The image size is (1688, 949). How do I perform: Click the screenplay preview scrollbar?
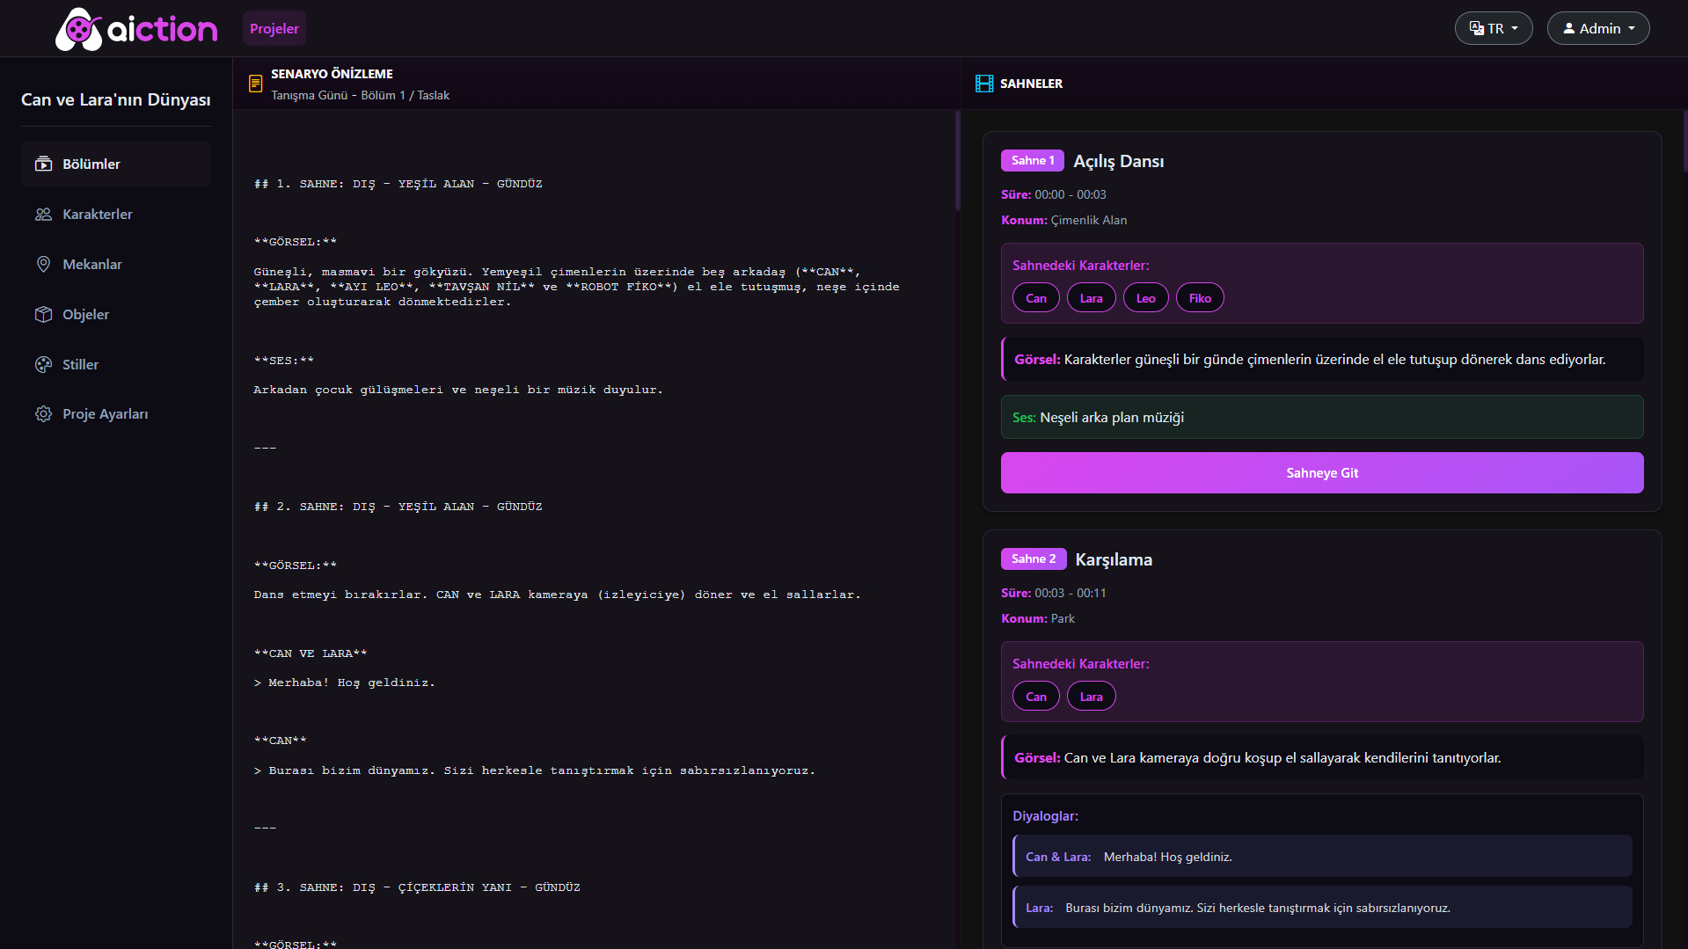point(957,161)
